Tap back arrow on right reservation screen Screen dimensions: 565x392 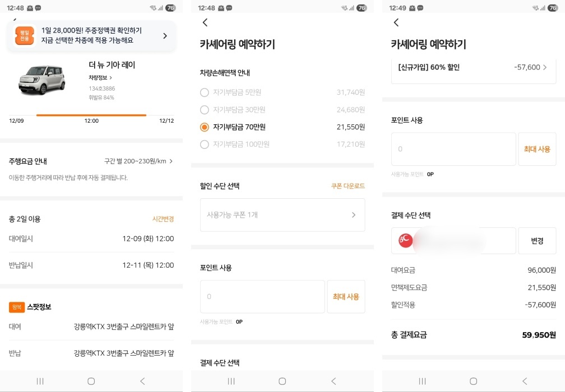click(396, 22)
